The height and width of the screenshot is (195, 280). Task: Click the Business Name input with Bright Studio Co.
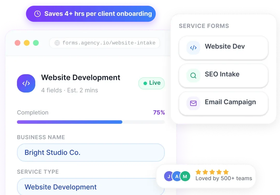pyautogui.click(x=91, y=153)
